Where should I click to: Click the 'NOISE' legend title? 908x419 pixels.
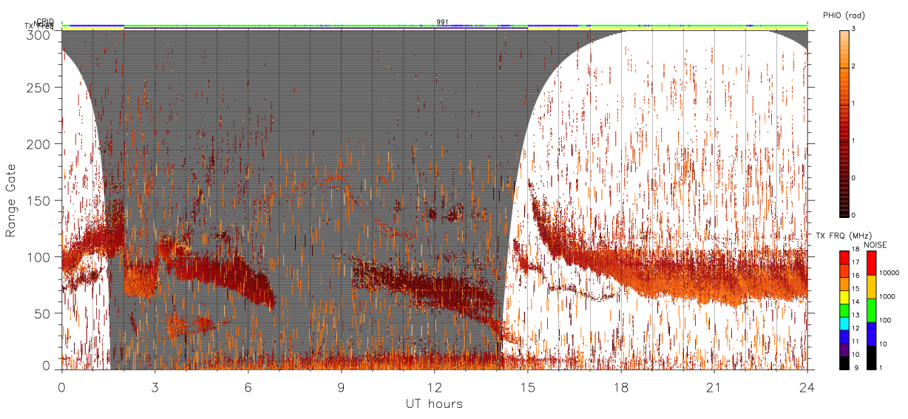tap(875, 245)
